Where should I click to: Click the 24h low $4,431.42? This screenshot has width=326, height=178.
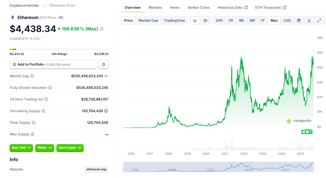coord(17,54)
